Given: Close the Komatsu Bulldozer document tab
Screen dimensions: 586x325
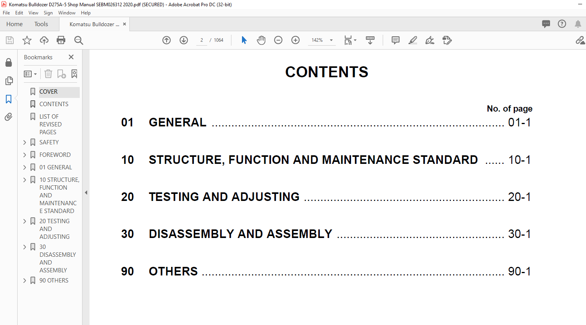Looking at the screenshot, I should [124, 24].
